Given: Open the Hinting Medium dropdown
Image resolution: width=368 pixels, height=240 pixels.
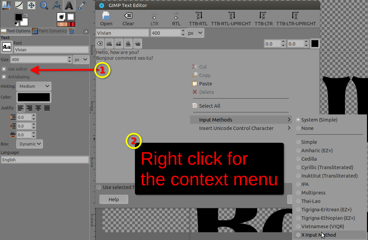Looking at the screenshot, I should [x=34, y=86].
